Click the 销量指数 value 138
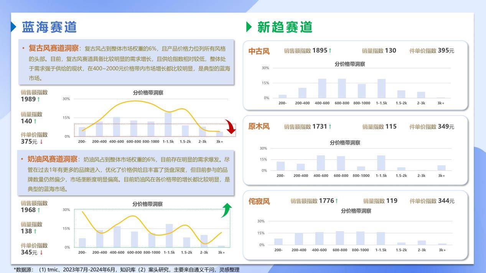 (26, 231)
